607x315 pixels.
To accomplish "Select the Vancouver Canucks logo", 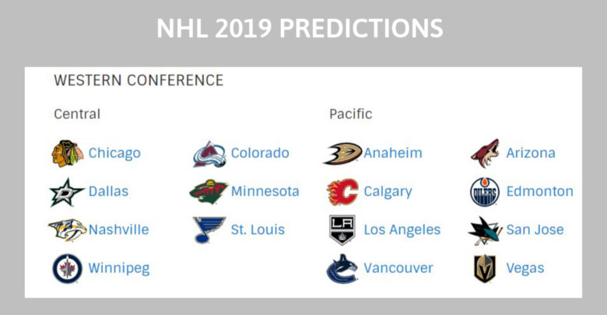I will click(x=342, y=268).
